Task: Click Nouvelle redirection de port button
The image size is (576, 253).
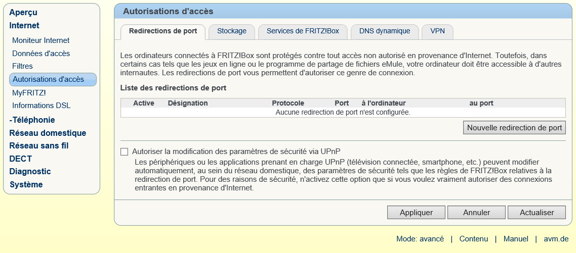Action: pos(514,128)
